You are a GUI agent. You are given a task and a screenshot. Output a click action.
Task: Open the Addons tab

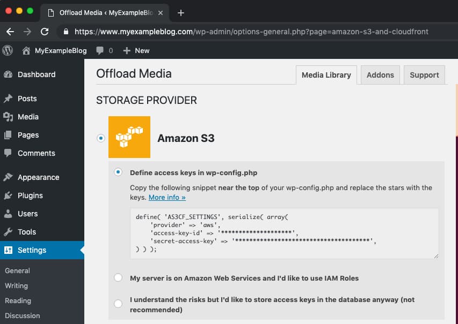[380, 75]
